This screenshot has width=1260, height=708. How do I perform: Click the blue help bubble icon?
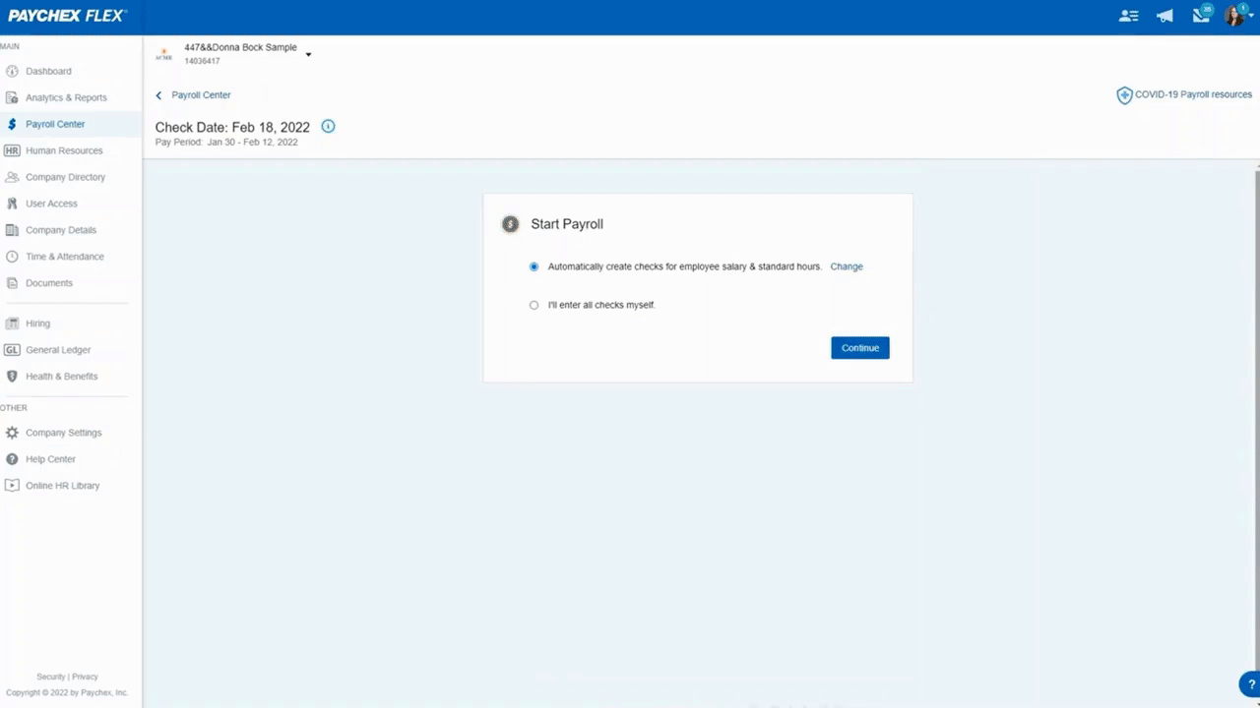point(1250,684)
